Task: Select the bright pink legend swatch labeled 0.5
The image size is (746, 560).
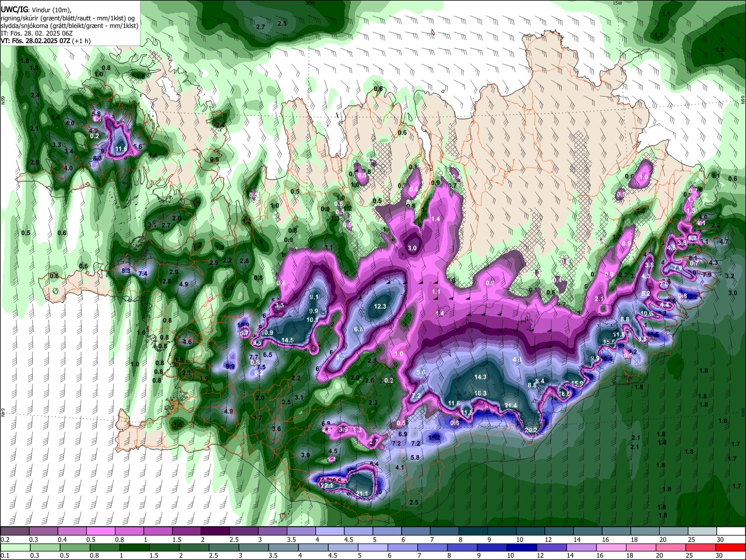Action: (x=100, y=531)
